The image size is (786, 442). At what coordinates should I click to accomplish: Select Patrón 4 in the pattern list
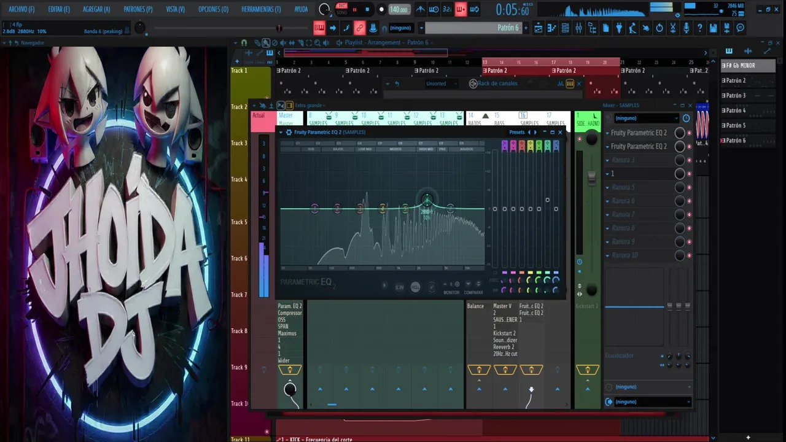pos(748,110)
